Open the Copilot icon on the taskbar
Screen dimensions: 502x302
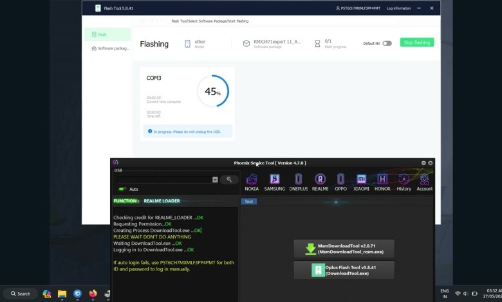47,294
